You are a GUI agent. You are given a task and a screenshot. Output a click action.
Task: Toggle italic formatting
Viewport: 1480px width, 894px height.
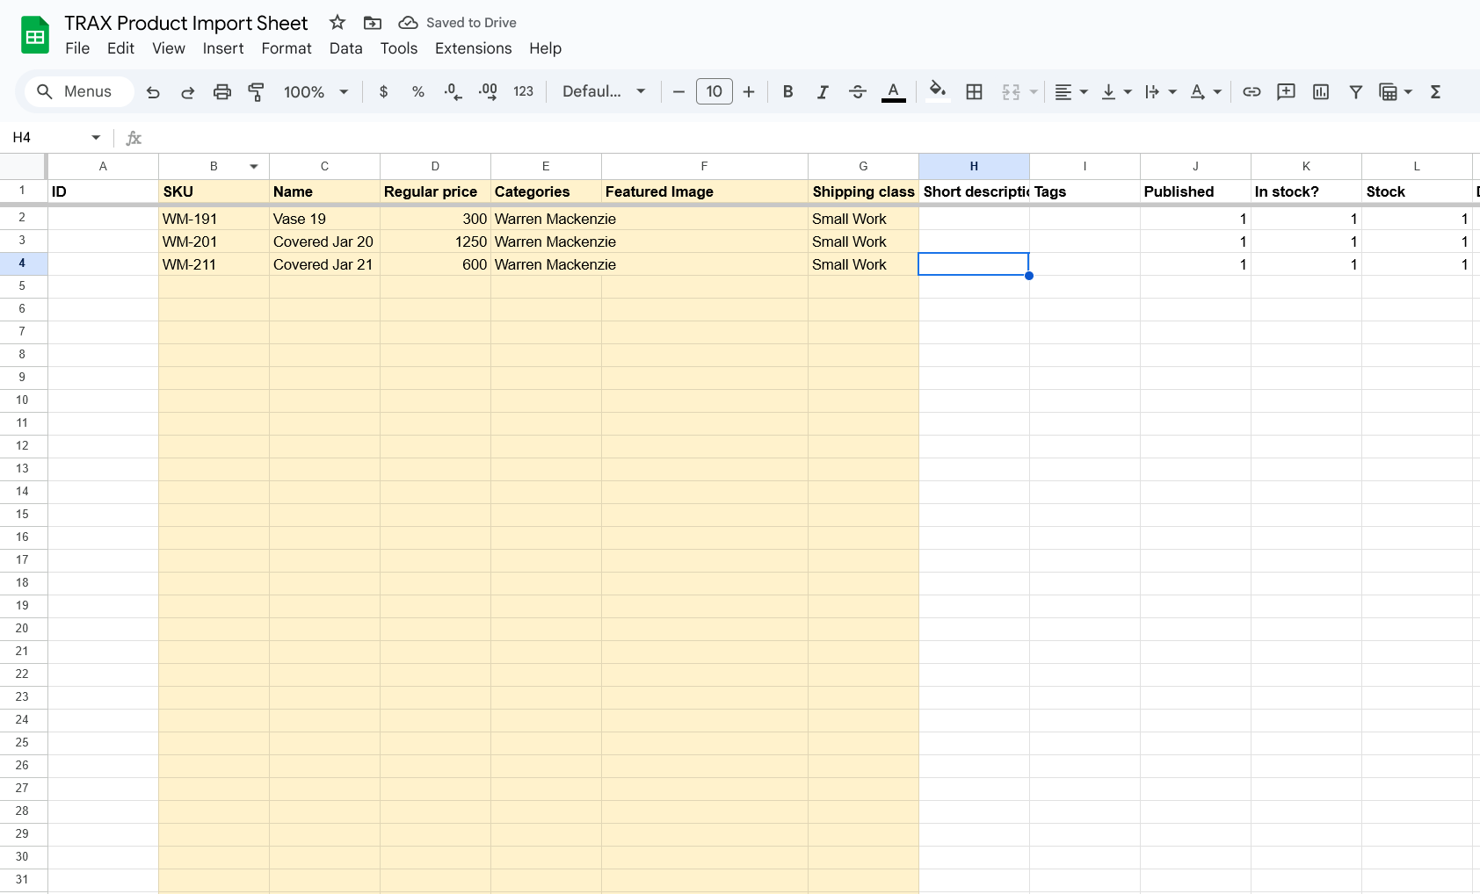[823, 92]
